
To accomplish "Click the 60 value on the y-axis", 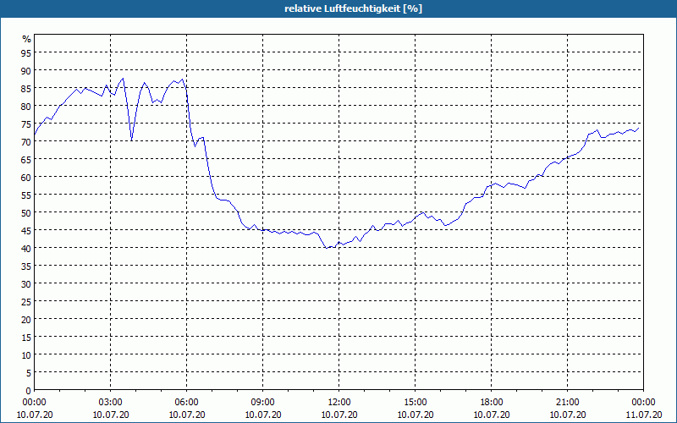I will pos(26,178).
